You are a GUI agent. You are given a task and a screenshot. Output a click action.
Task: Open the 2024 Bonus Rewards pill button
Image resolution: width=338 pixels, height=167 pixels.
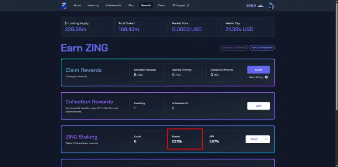[234, 48]
